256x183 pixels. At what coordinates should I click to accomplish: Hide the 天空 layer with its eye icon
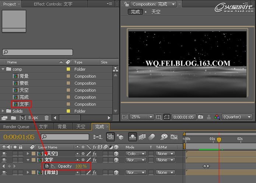(4, 154)
